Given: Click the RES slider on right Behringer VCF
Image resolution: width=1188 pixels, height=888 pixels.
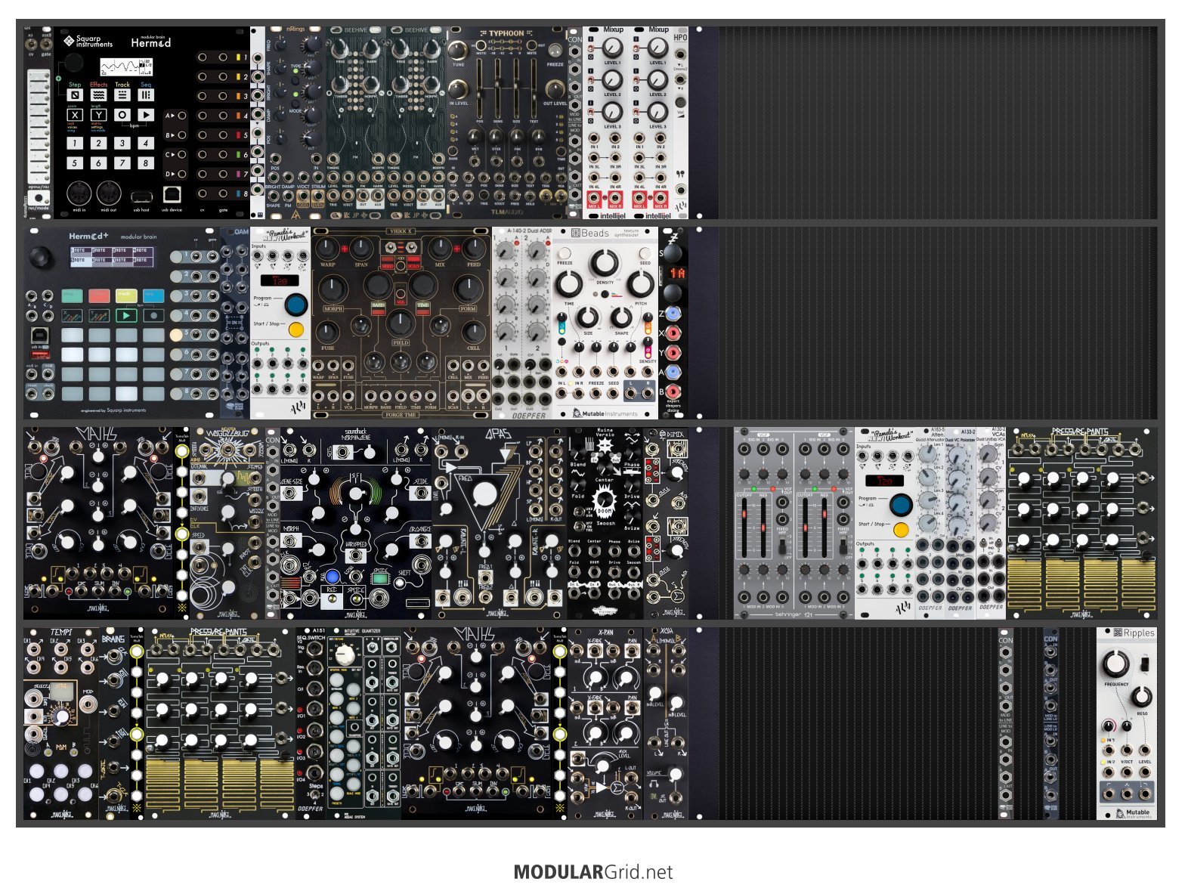Looking at the screenshot, I should [x=824, y=528].
